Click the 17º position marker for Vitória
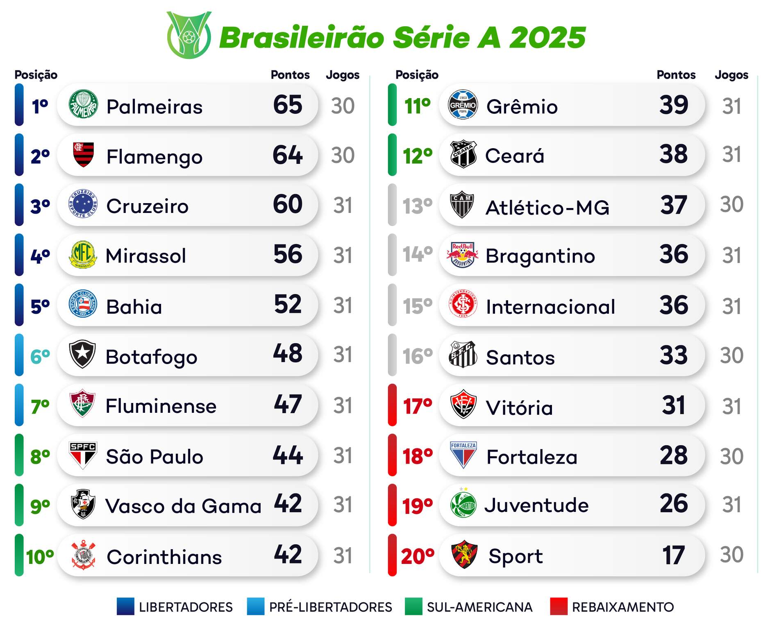Viewport: 770px width, 629px height. pyautogui.click(x=417, y=406)
